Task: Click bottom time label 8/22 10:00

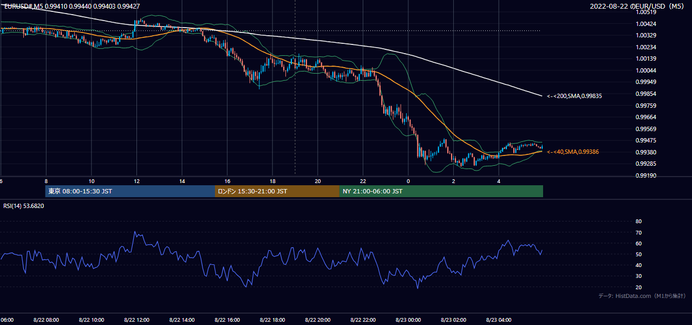Action: pyautogui.click(x=91, y=320)
